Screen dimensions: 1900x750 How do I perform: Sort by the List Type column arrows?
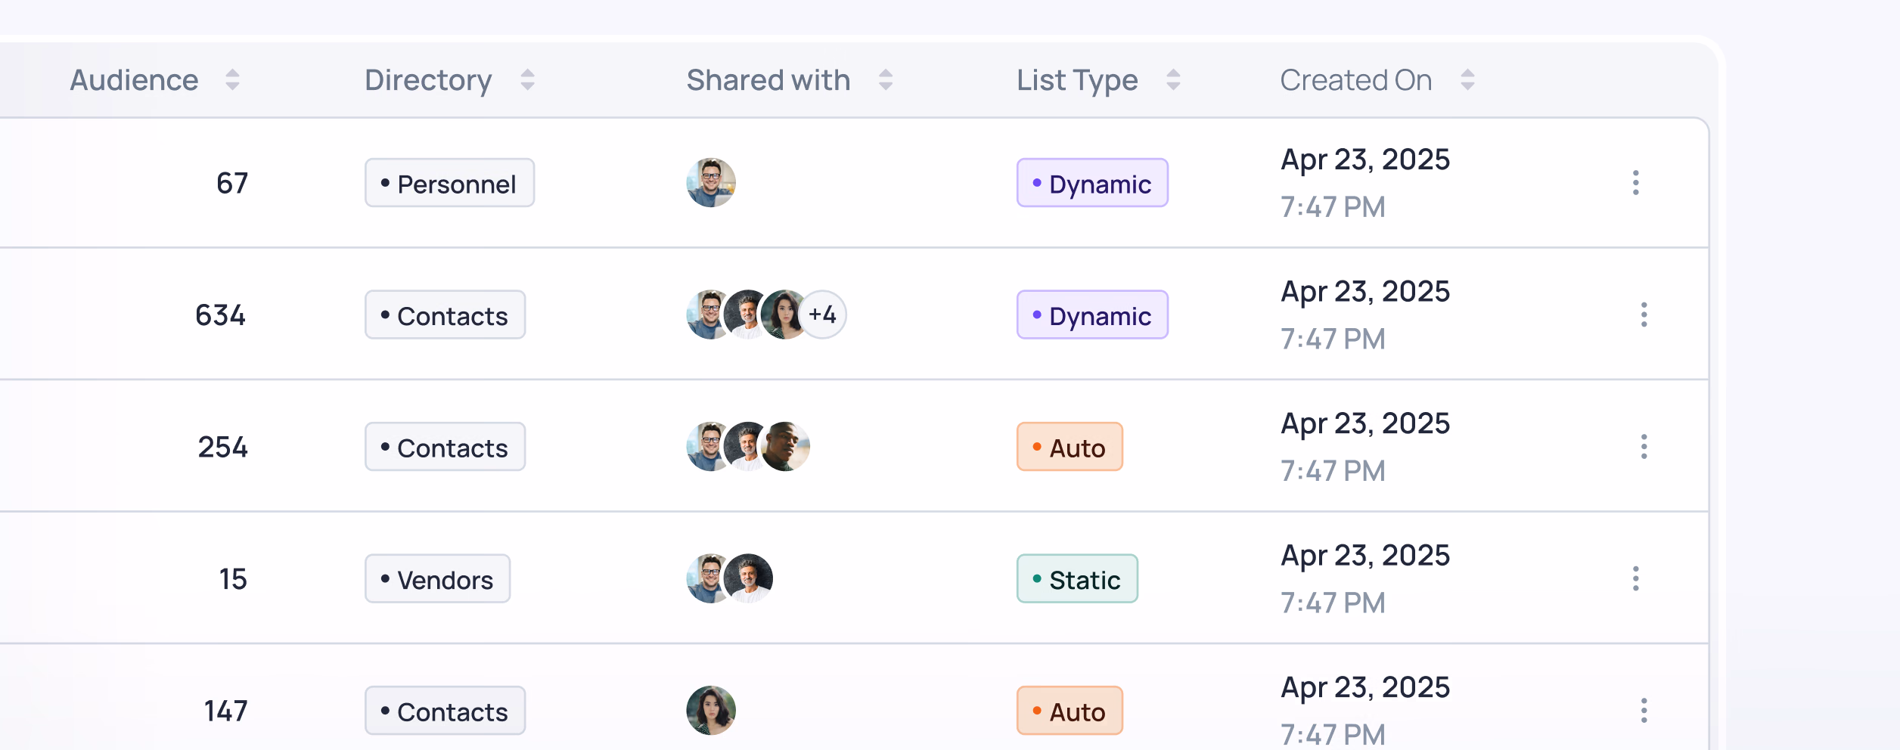pos(1173,80)
